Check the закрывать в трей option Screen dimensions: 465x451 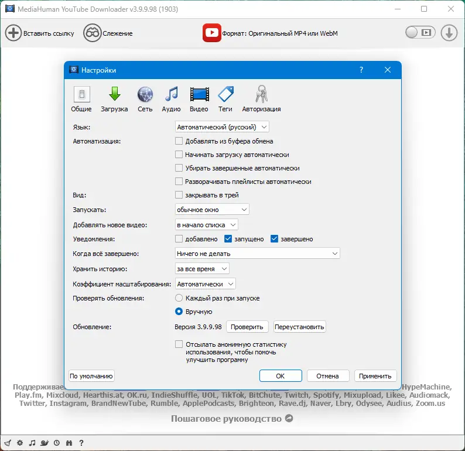coord(179,195)
